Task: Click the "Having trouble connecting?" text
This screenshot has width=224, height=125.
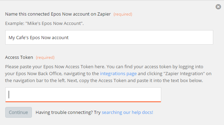Action: point(64,113)
